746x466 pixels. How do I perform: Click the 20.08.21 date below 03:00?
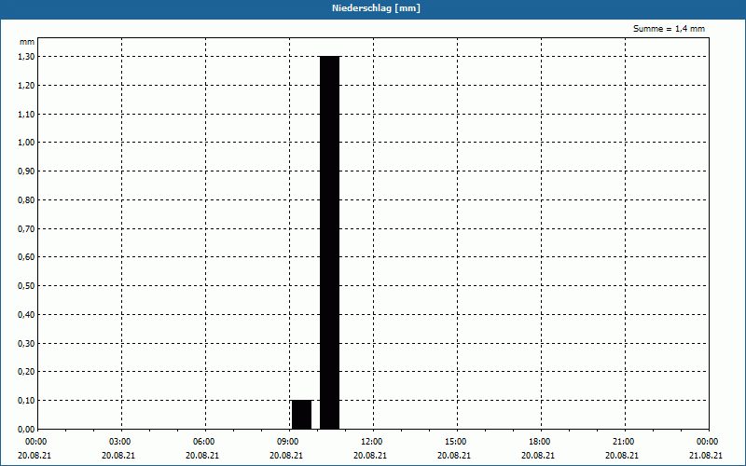tap(118, 456)
